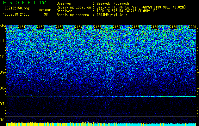Click the date stamp 10.02.18 21:50
This screenshot has width=199, height=126.
16,14
